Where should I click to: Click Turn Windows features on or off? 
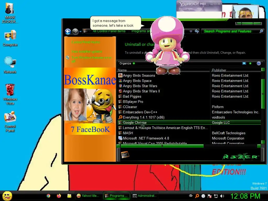[x=91, y=59]
